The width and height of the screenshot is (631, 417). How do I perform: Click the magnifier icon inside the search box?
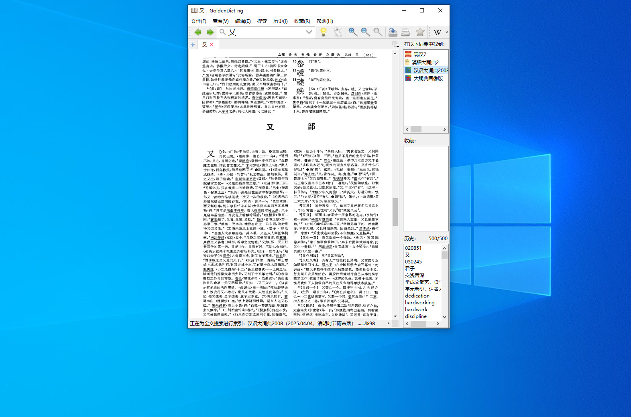[x=223, y=32]
